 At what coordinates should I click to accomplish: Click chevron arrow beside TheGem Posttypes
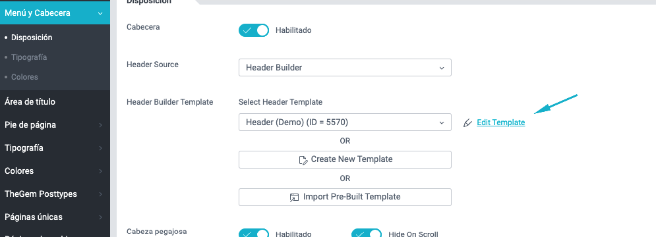coord(100,194)
